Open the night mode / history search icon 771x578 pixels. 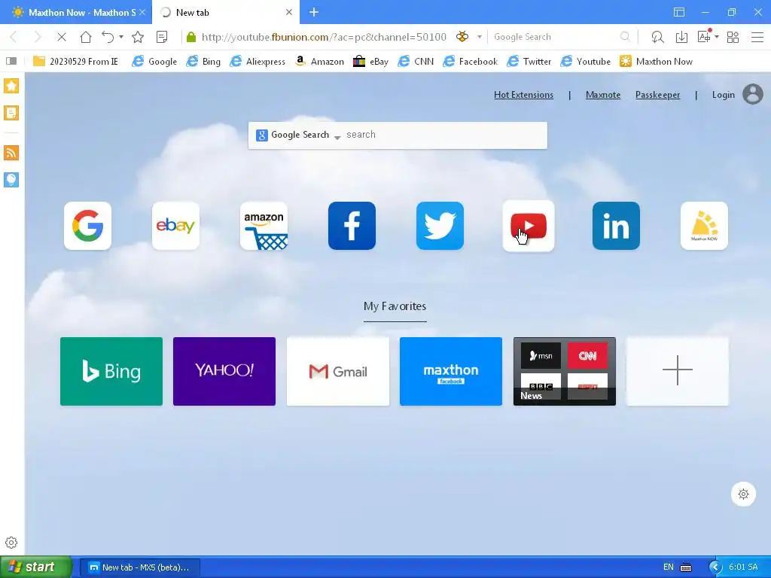pos(657,37)
